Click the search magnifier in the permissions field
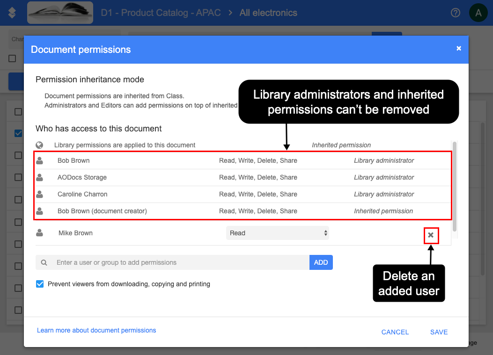The image size is (493, 355). point(44,262)
